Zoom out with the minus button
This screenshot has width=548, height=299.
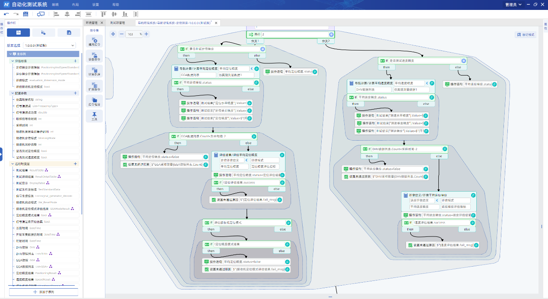[122, 34]
